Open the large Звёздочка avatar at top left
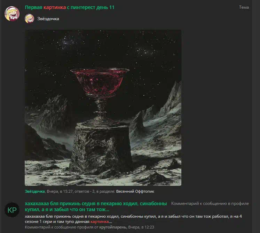 coord(12,14)
